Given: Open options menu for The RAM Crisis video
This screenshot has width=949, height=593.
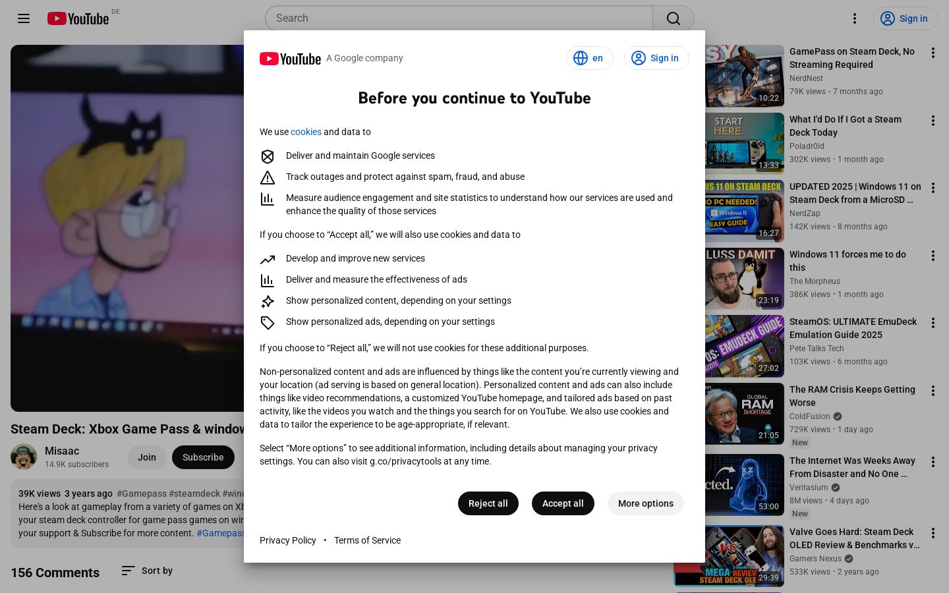Looking at the screenshot, I should click(933, 391).
